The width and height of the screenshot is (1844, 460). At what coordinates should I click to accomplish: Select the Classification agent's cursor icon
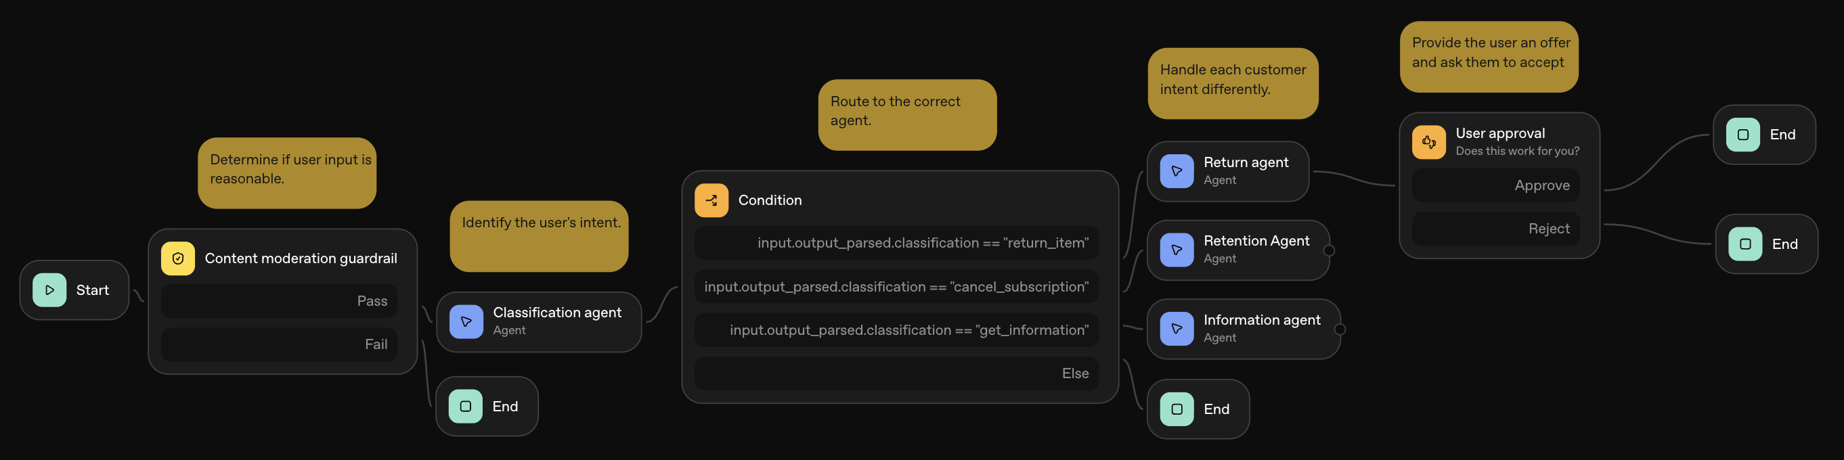466,322
